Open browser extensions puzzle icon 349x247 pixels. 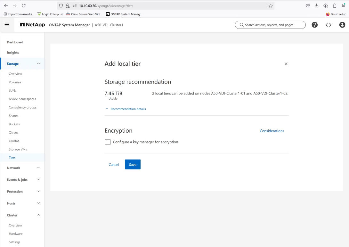[x=334, y=6]
